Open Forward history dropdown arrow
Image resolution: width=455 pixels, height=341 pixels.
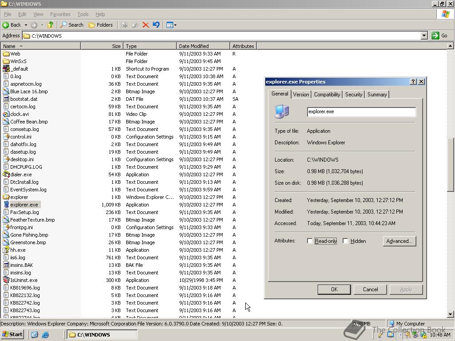(x=42, y=25)
